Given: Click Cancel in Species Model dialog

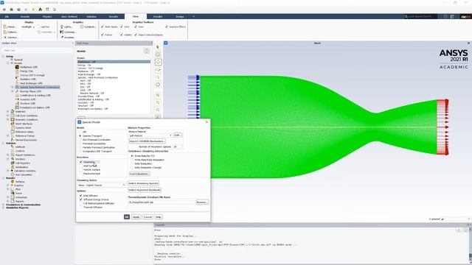Looking at the screenshot, I should point(147,217).
